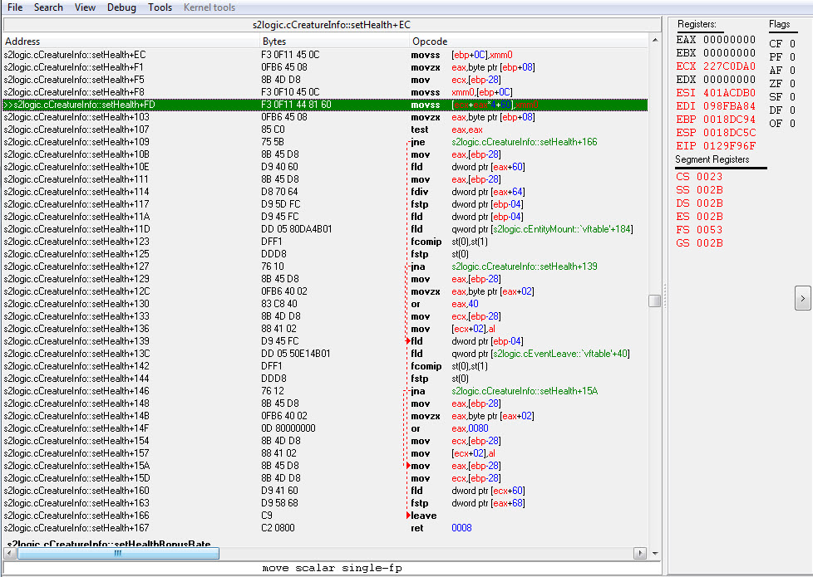Image resolution: width=813 pixels, height=577 pixels.
Task: Click the Address column header
Action: (22, 42)
